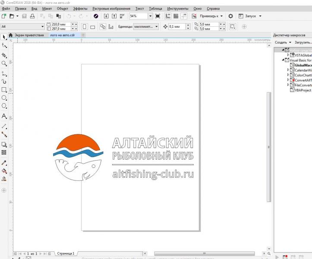Viewport: 312px width, 259px height.
Task: Collapse the Visual Basic for Applications node
Action: pos(283,60)
